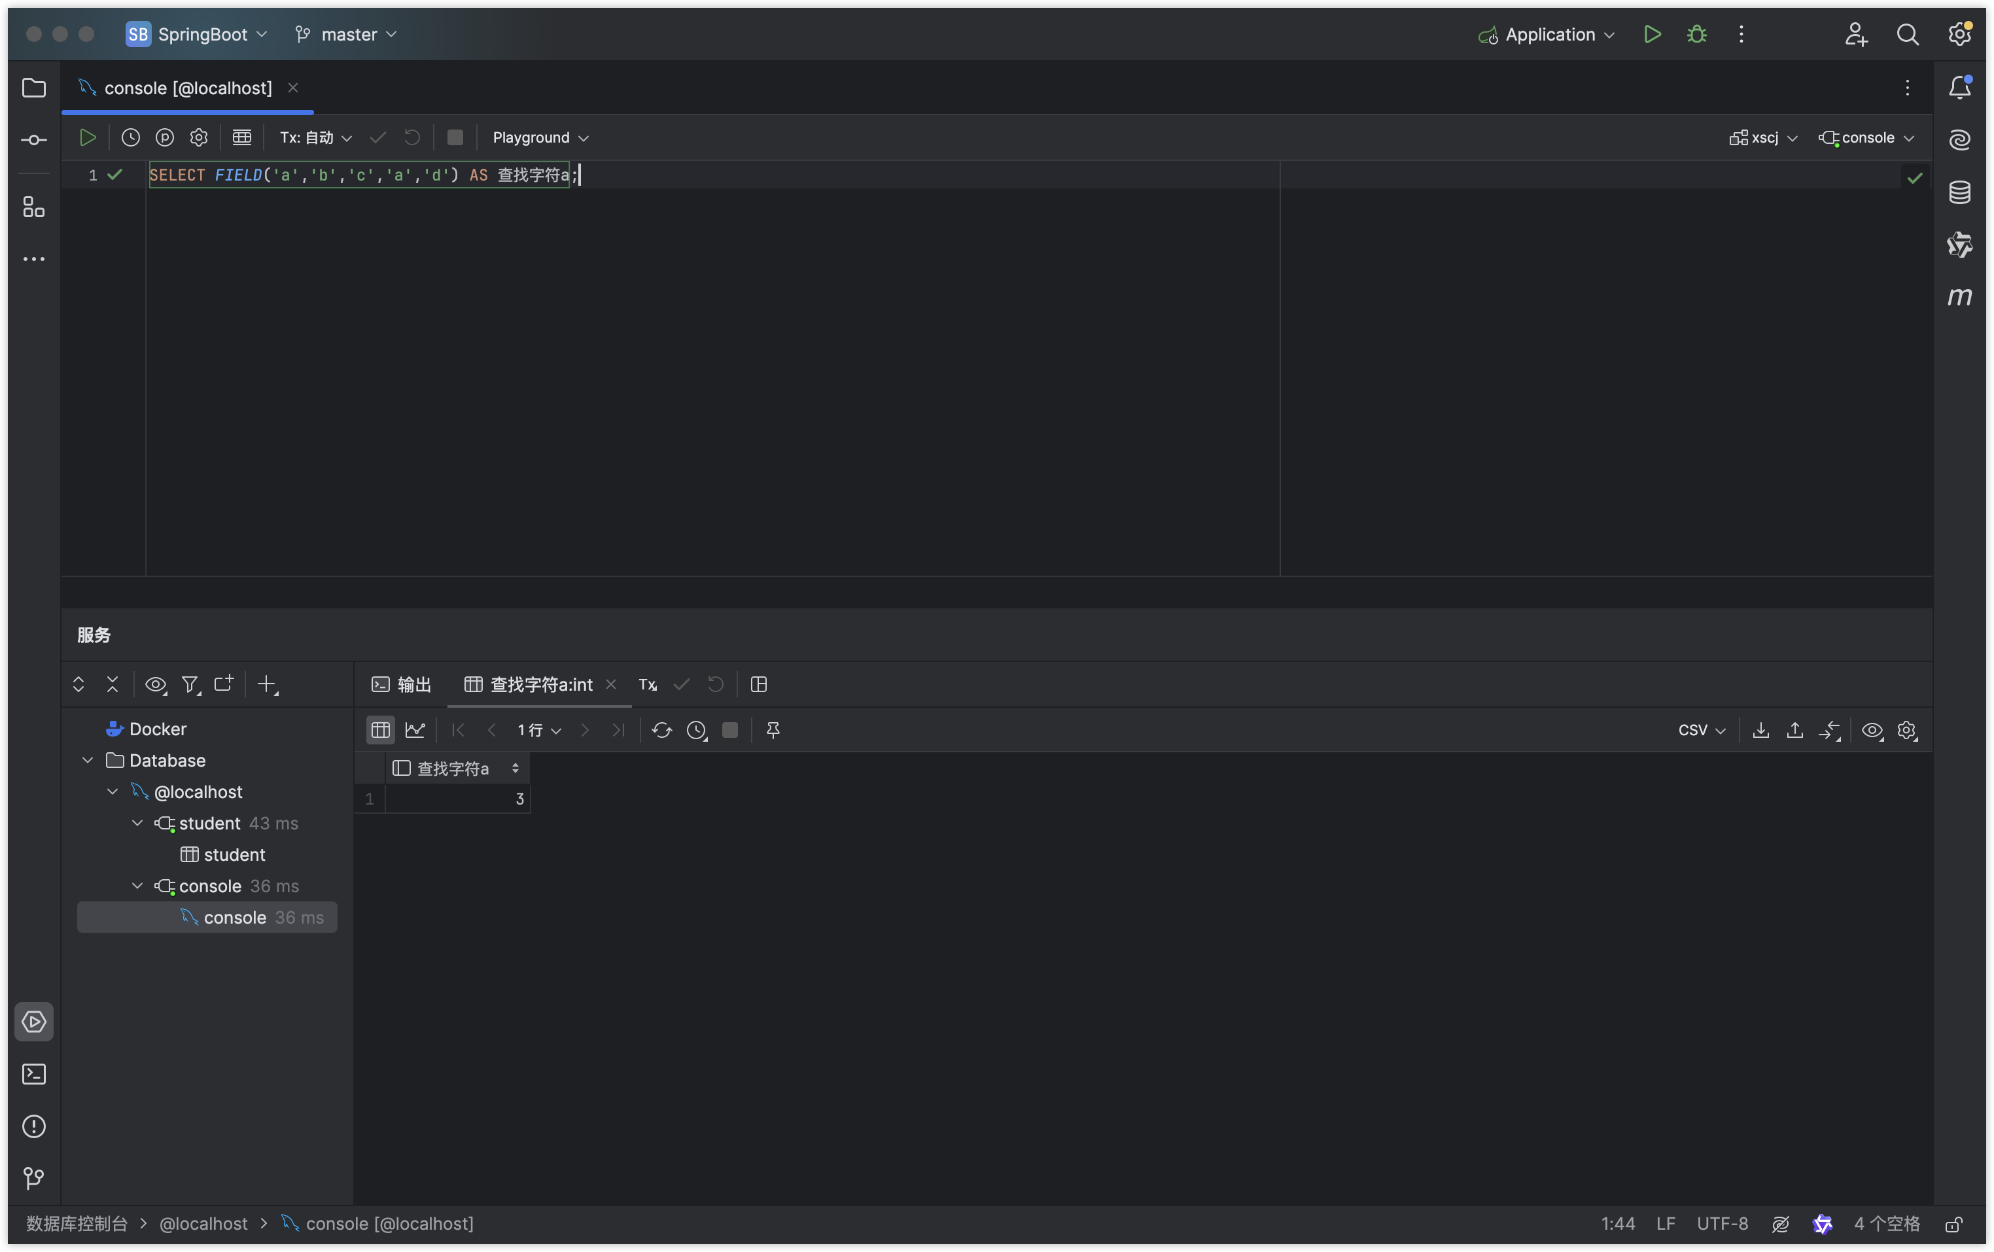Export result data download icon
The height and width of the screenshot is (1252, 1994).
[x=1760, y=730]
